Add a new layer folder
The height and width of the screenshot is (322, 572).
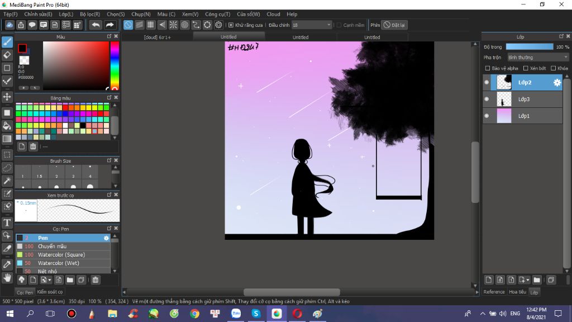pos(537,280)
